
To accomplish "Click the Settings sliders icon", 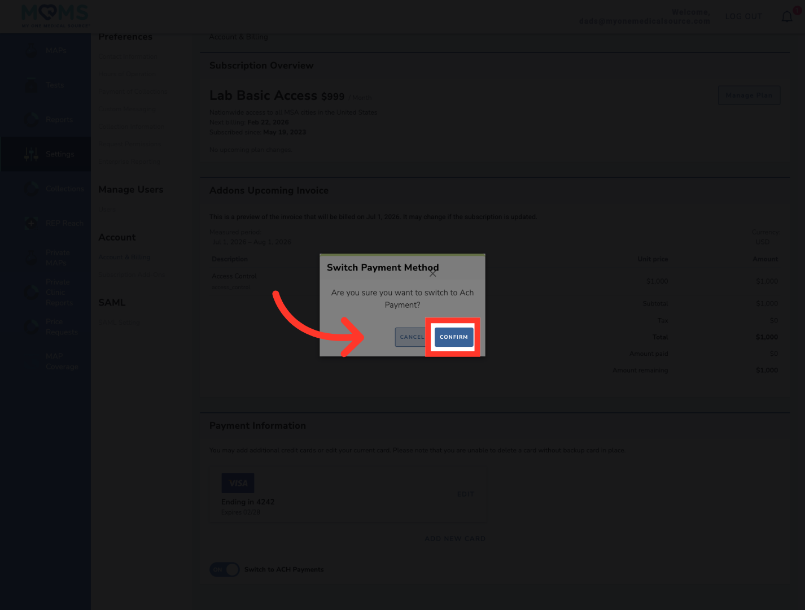I will pyautogui.click(x=31, y=154).
